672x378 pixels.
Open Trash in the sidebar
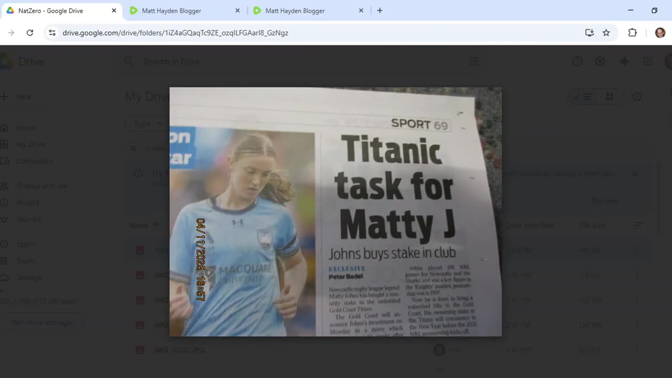click(x=25, y=261)
